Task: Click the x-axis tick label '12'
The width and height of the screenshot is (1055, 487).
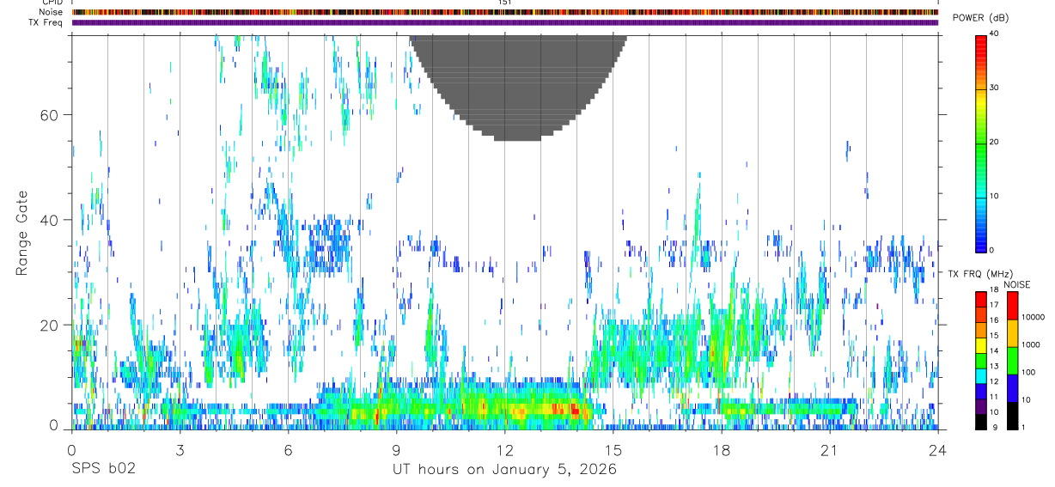Action: pyautogui.click(x=505, y=449)
